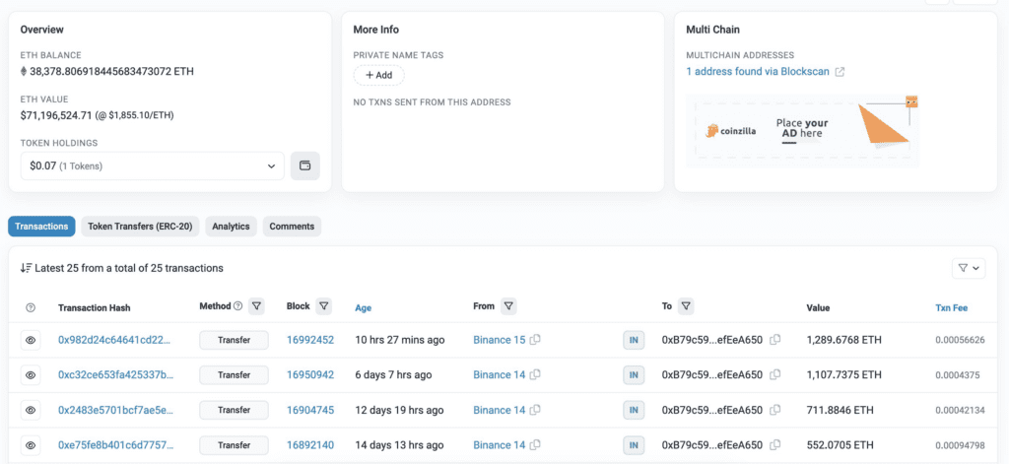Open Binance 14 sender in 12 days ago row
Screen dimensions: 1009x464
[x=500, y=410]
